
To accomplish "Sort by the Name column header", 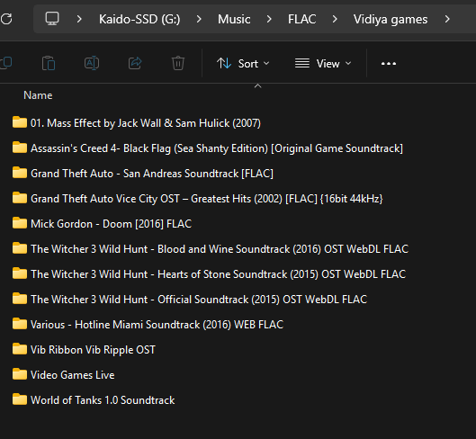I will [38, 95].
